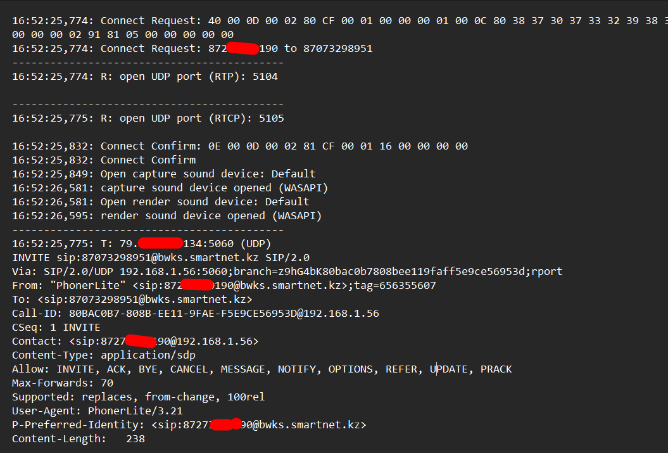Click 'render sound device opened (WASAPI)' line

click(x=167, y=215)
